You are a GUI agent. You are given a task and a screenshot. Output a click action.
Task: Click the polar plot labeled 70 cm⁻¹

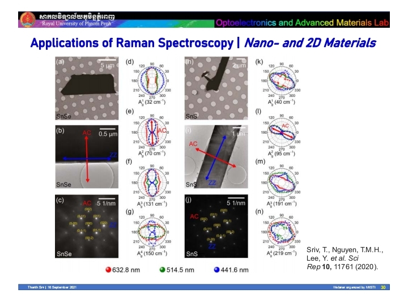pyautogui.click(x=151, y=131)
